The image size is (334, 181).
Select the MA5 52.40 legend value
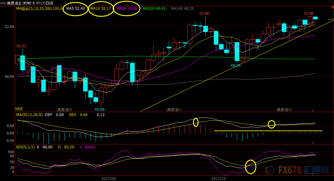76,9
